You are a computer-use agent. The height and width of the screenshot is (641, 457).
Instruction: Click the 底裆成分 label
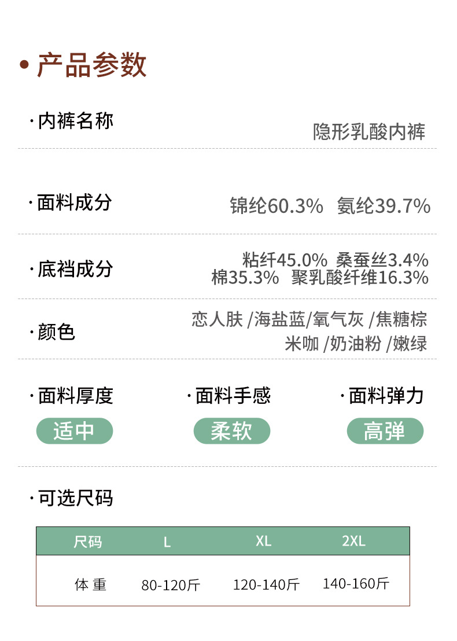(x=75, y=269)
